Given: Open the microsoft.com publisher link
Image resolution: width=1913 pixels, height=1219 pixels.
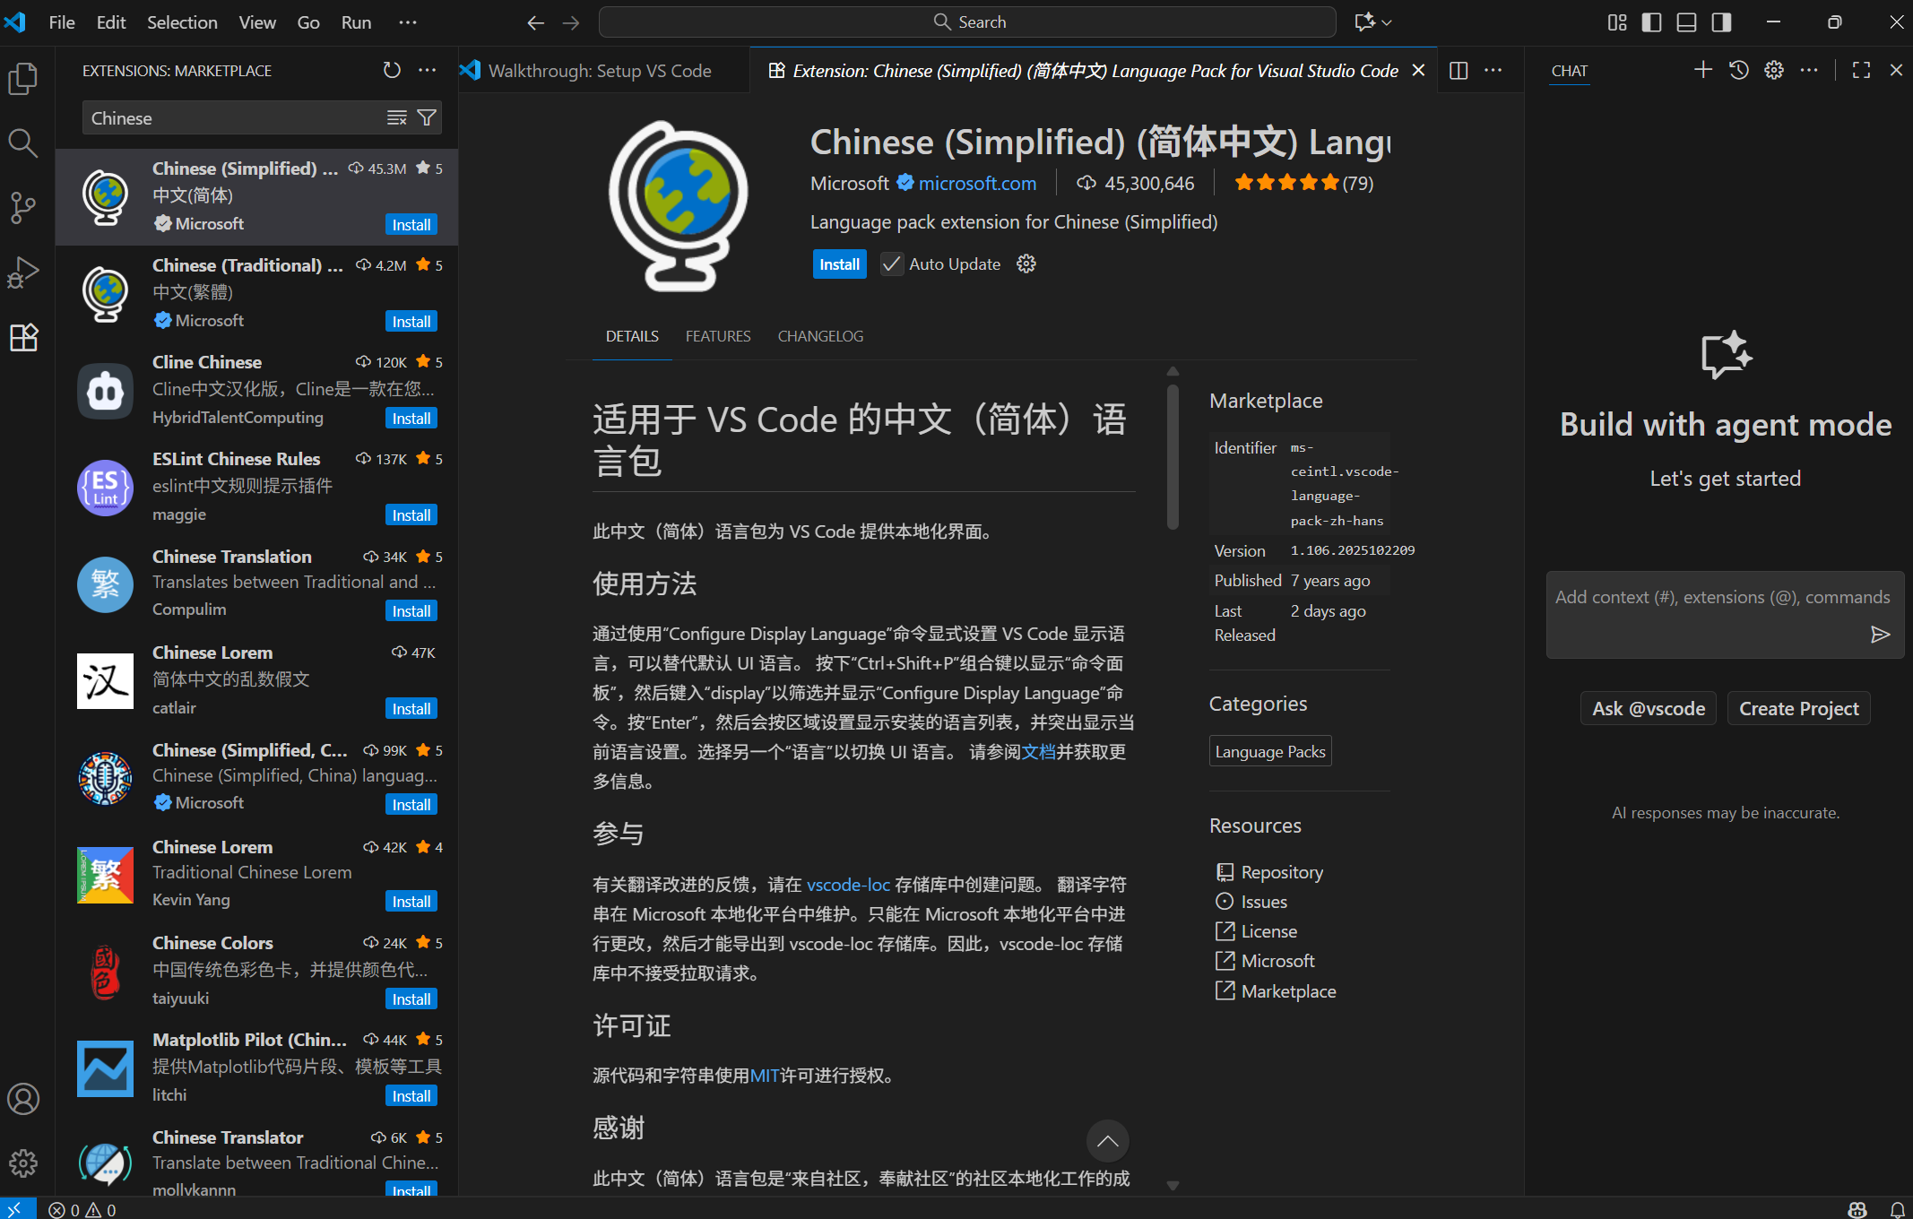Looking at the screenshot, I should tap(976, 183).
